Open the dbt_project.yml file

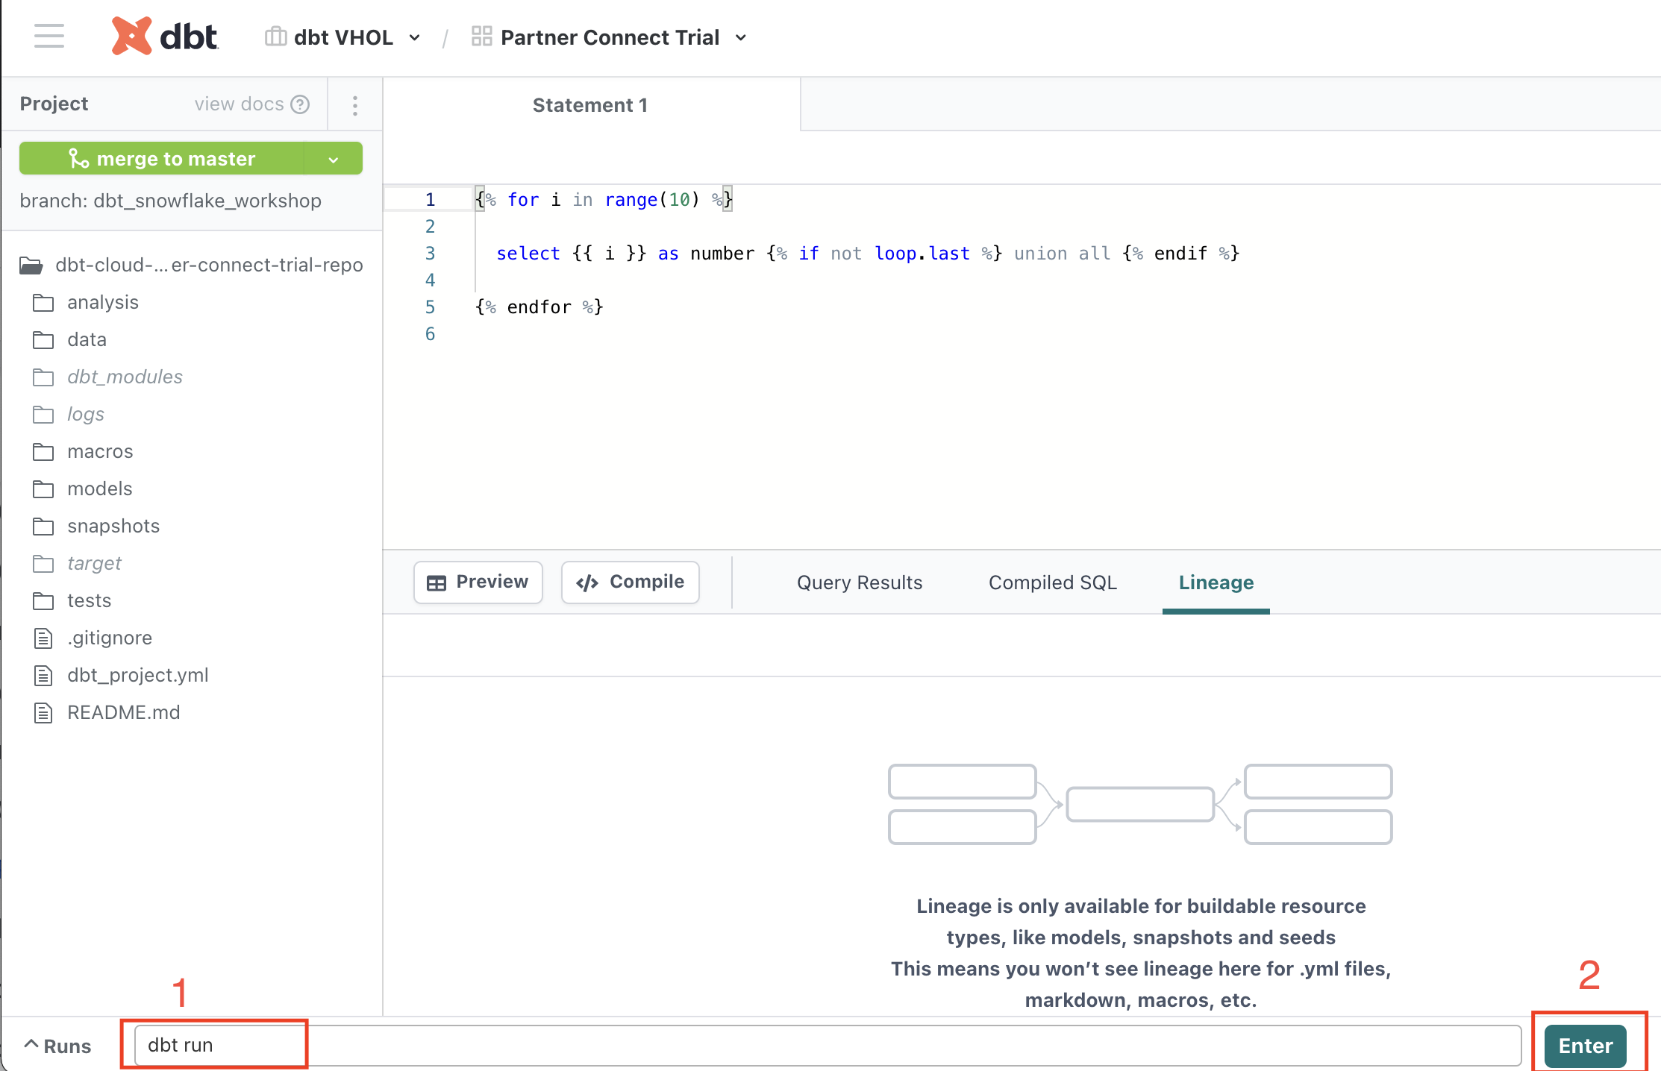137,675
